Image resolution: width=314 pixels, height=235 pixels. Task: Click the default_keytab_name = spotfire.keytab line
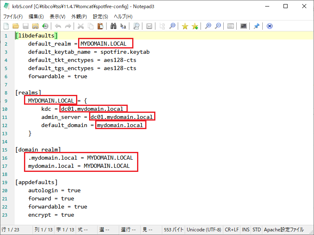(x=89, y=52)
